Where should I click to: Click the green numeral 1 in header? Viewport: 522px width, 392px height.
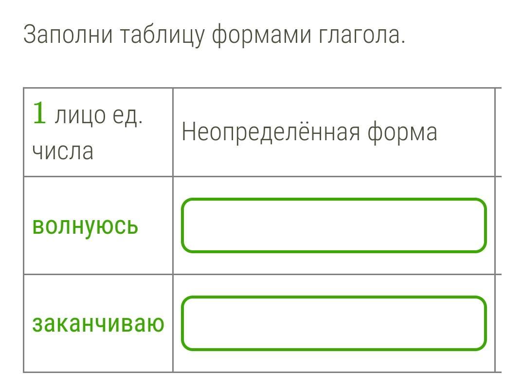coord(39,113)
